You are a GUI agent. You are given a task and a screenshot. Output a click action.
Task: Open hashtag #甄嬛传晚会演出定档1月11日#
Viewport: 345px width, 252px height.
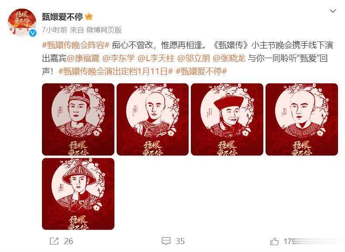pos(116,72)
